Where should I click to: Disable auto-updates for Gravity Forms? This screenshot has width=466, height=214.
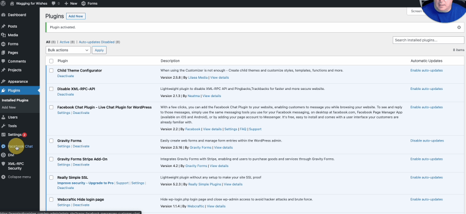pos(427,140)
